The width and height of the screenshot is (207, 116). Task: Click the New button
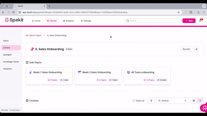click(189, 21)
